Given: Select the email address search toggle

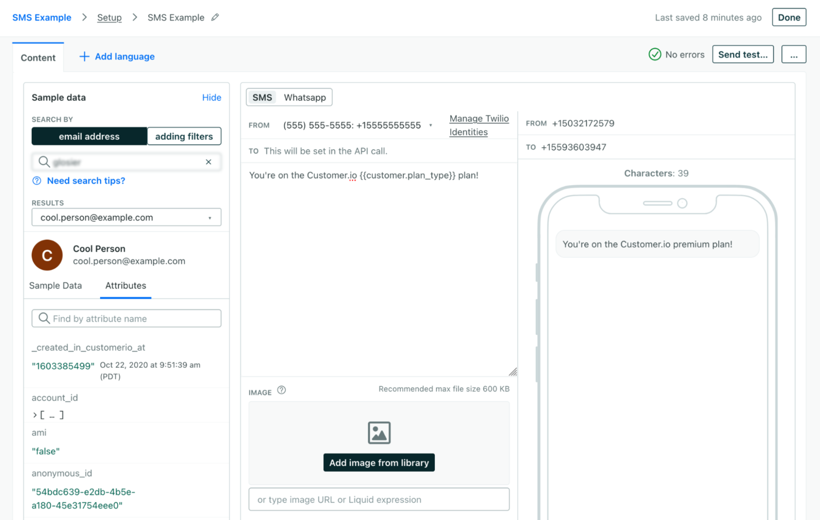Looking at the screenshot, I should coord(89,137).
